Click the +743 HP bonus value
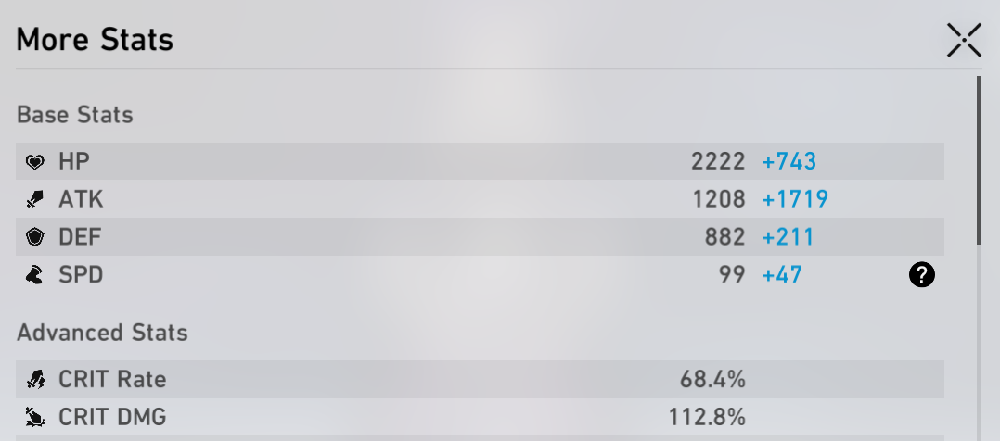Image resolution: width=1000 pixels, height=441 pixels. click(788, 161)
